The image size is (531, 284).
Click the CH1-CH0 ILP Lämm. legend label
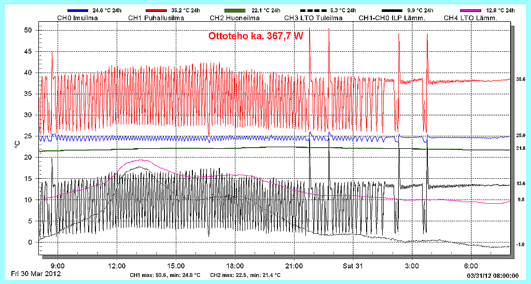point(392,18)
